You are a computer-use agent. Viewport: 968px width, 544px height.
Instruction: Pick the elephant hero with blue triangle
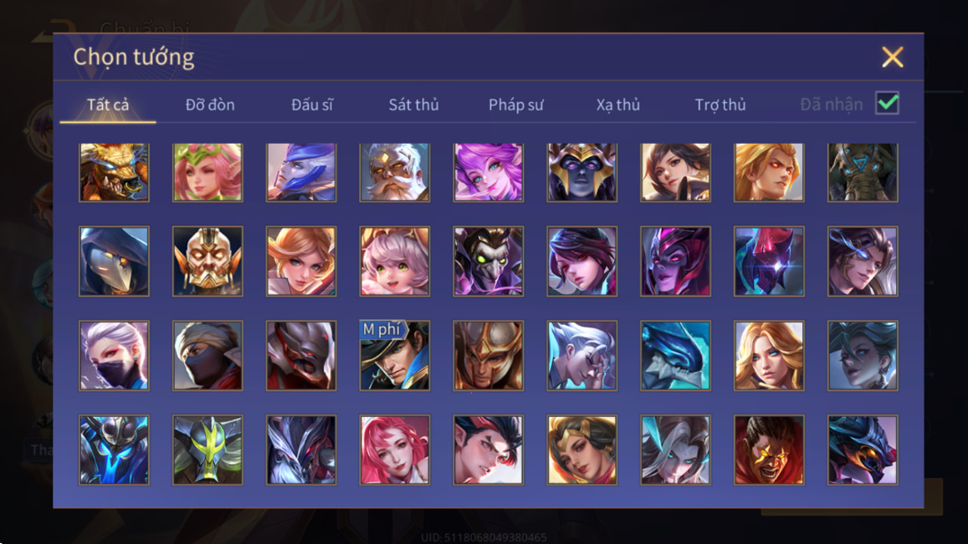coord(863,172)
